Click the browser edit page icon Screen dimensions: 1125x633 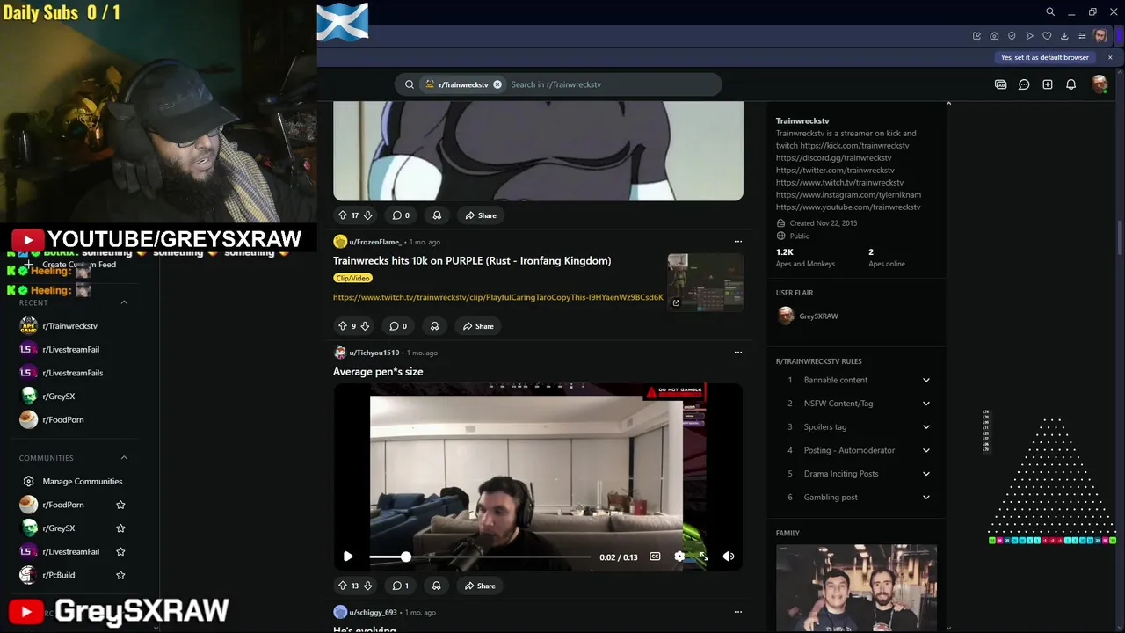(x=976, y=36)
